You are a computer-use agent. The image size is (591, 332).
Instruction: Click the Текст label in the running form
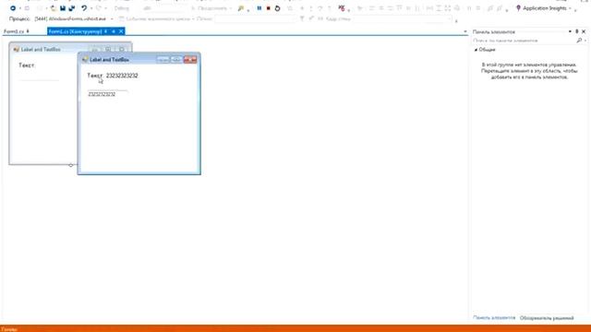[94, 76]
